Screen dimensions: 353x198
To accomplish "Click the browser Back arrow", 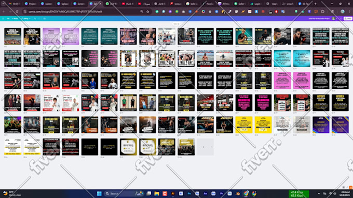I will pyautogui.click(x=4, y=11).
